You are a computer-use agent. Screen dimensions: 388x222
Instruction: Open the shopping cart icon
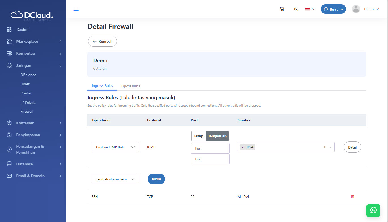coord(282,9)
